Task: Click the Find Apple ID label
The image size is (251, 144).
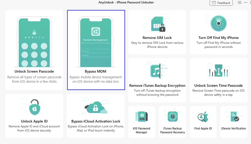Action: click(x=203, y=128)
